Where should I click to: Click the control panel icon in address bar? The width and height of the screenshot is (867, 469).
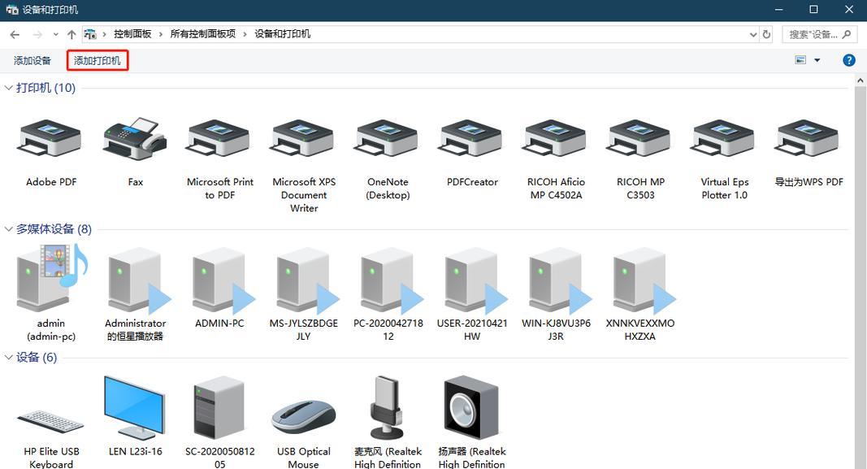click(89, 34)
